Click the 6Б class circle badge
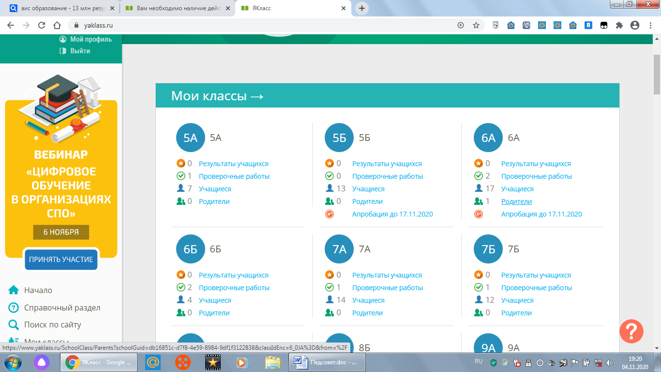 [x=191, y=249]
